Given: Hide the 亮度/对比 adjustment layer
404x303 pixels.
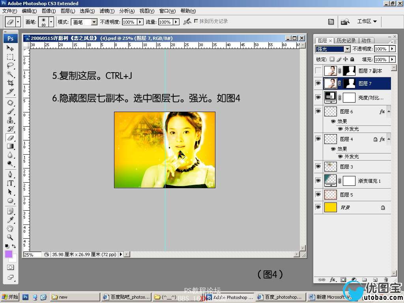Looking at the screenshot, I should [318, 97].
